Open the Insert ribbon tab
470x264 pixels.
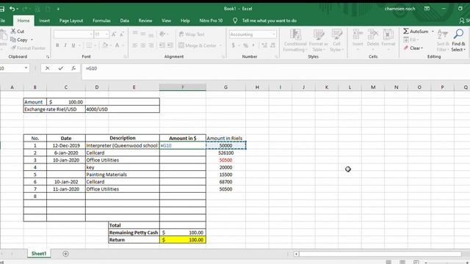(x=44, y=21)
